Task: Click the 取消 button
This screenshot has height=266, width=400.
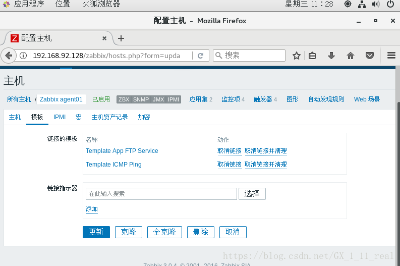Action: (233, 232)
